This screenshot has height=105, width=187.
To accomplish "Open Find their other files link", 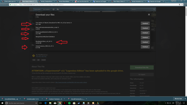I will click(x=41, y=57).
